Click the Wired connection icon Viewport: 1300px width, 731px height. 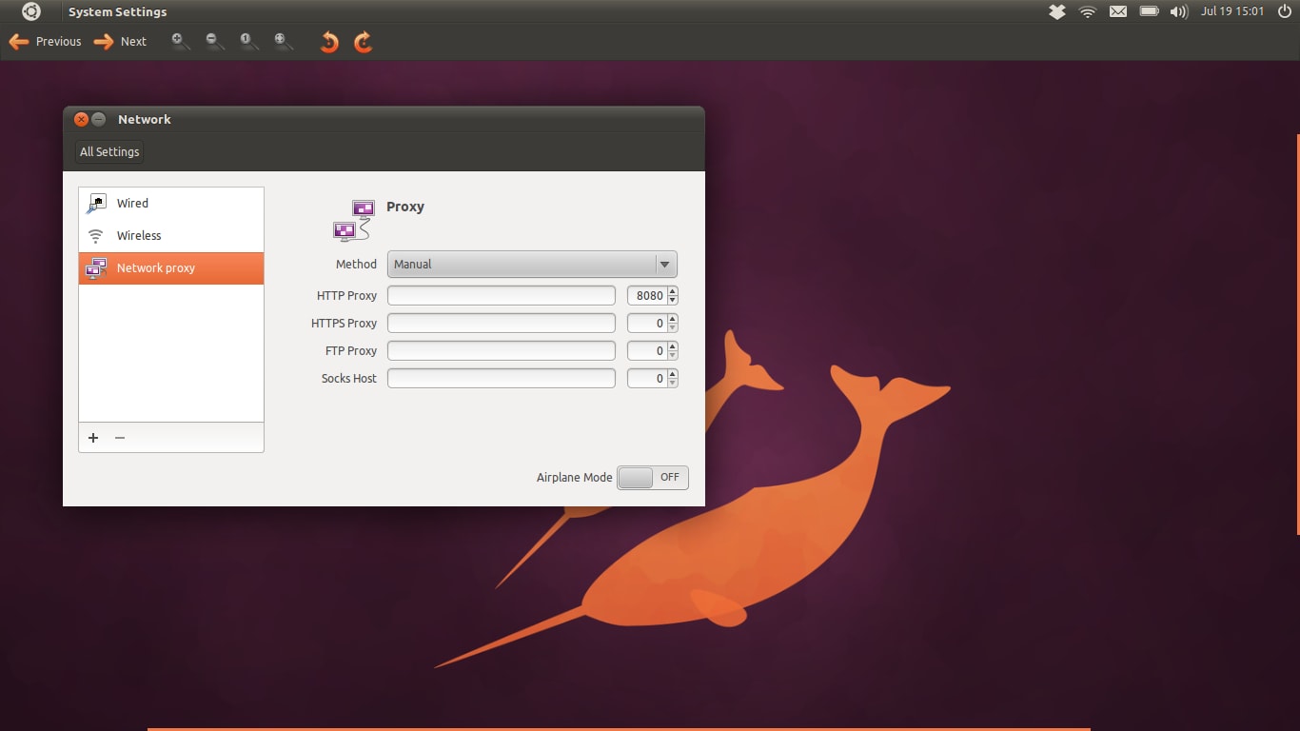(96, 203)
